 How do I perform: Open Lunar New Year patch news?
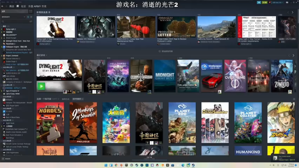[x=136, y=27]
